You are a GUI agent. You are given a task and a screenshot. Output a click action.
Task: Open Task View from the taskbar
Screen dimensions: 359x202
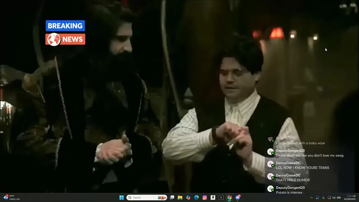click(x=172, y=198)
